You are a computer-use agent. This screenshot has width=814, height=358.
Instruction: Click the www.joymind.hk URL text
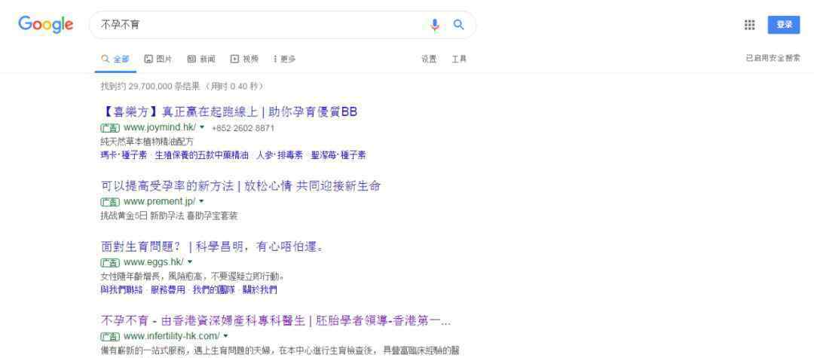160,127
